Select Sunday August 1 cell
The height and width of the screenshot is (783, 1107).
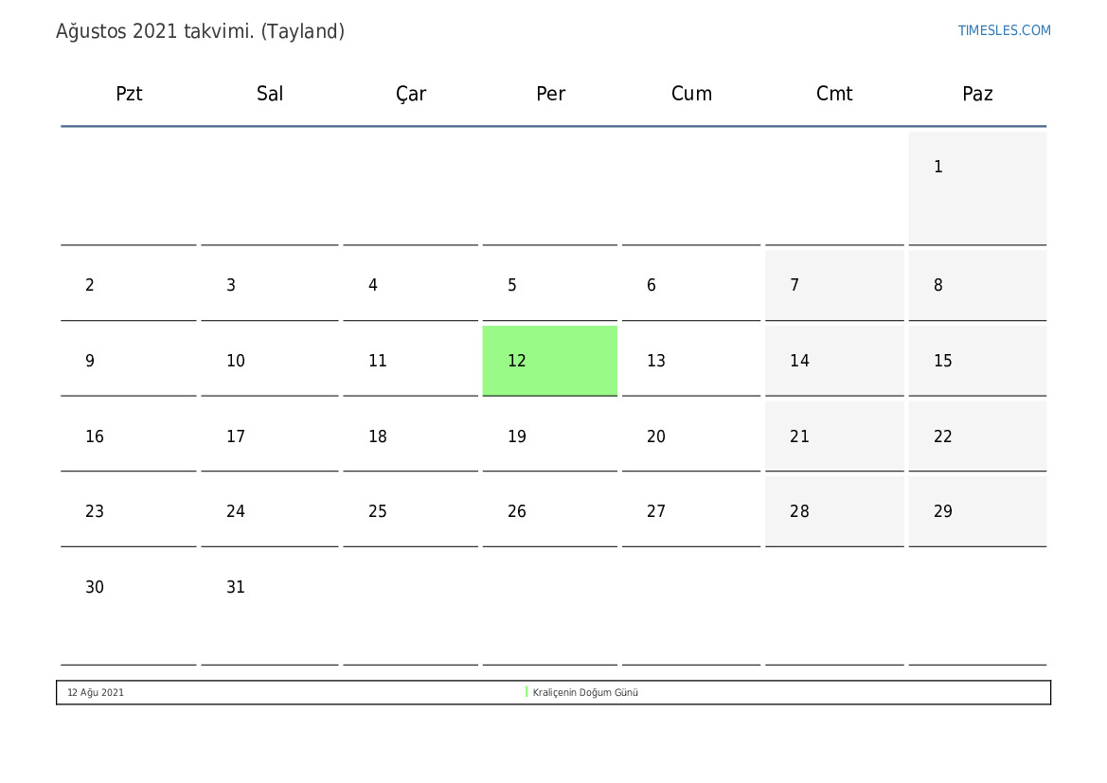point(977,187)
